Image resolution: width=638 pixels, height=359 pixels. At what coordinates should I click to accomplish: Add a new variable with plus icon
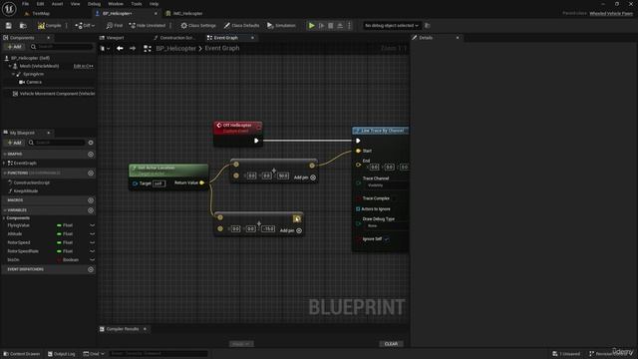coord(91,210)
